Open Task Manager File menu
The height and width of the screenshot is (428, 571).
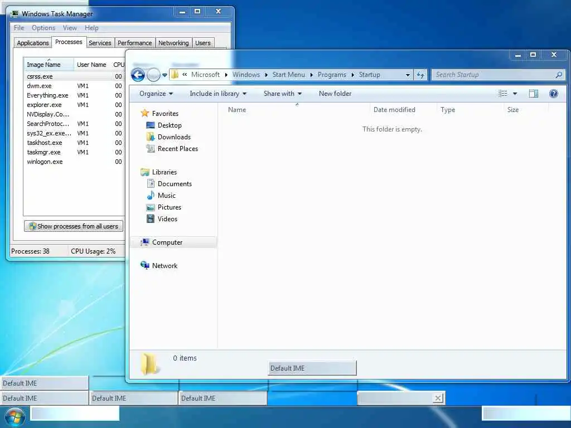[19, 28]
